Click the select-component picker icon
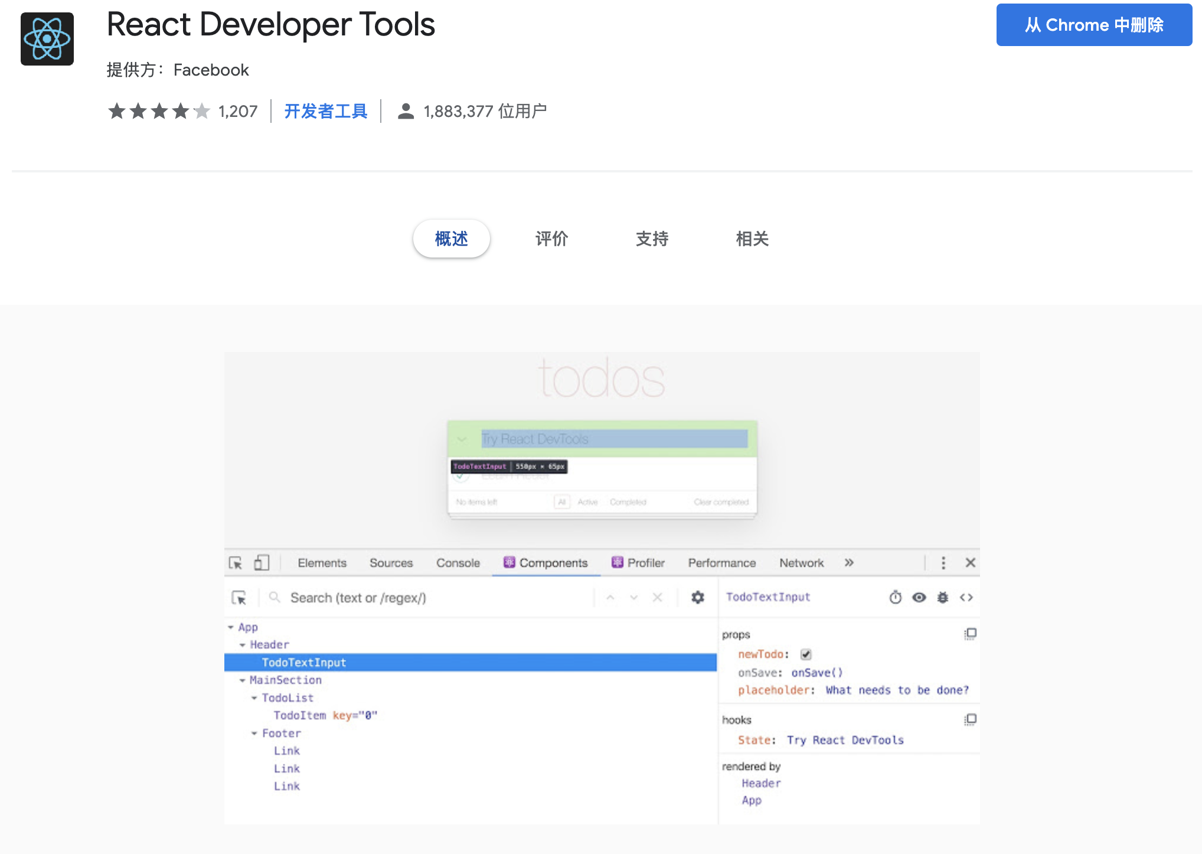This screenshot has width=1202, height=854. click(239, 598)
